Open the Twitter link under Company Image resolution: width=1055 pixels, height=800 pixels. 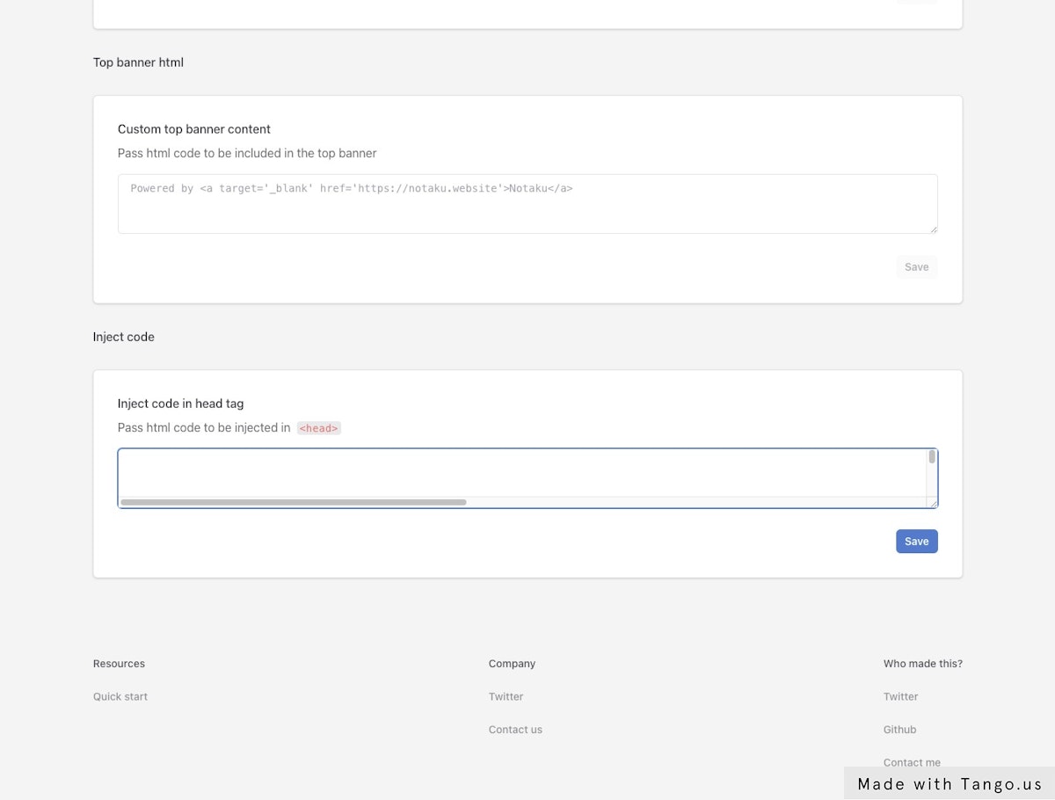(x=506, y=697)
